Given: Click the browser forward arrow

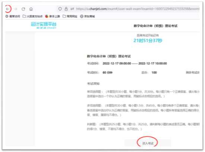Looking at the screenshot, I should pyautogui.click(x=16, y=9).
